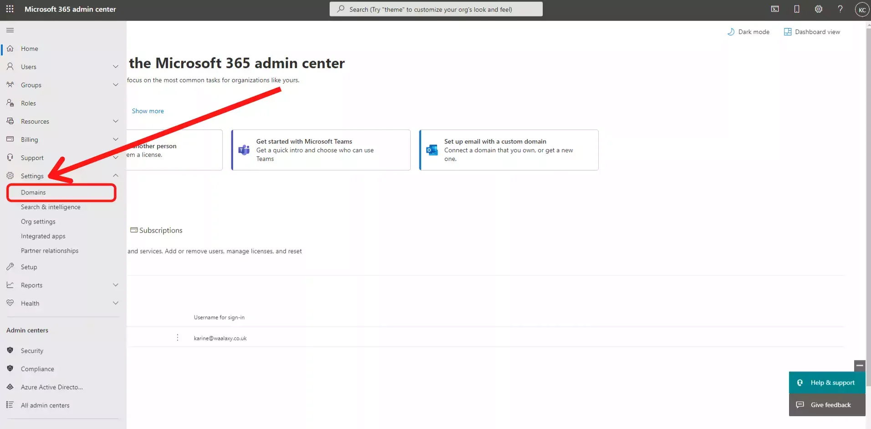This screenshot has width=871, height=429.
Task: Open Help & support button
Action: [827, 383]
